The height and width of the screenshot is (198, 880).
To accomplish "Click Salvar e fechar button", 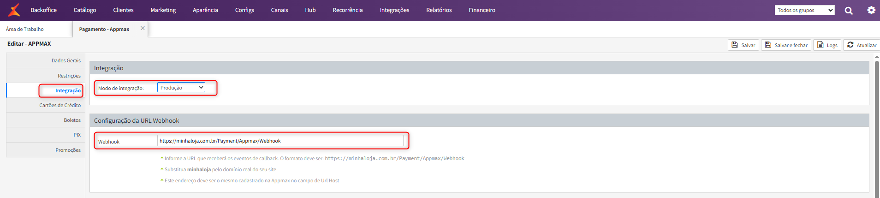I will pyautogui.click(x=786, y=45).
